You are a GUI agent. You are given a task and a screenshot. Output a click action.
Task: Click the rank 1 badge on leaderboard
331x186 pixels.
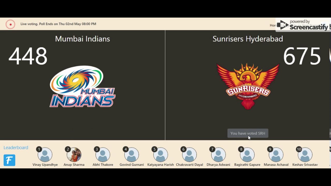coord(39,149)
